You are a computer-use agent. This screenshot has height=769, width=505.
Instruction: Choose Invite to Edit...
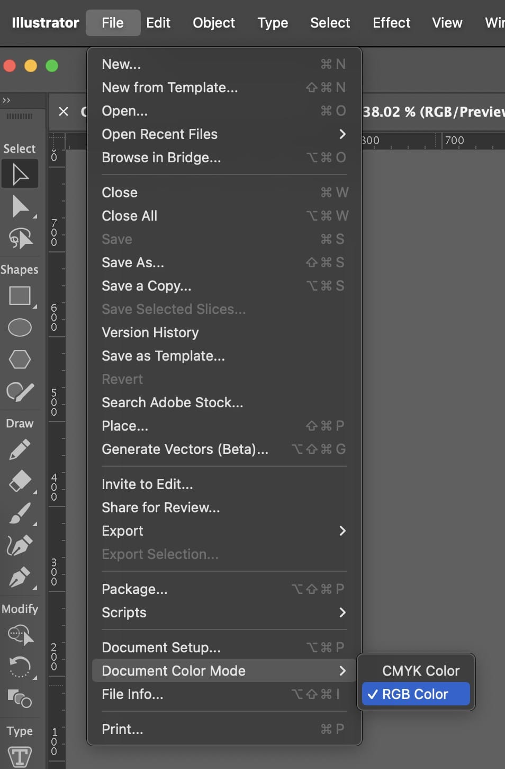point(224,484)
